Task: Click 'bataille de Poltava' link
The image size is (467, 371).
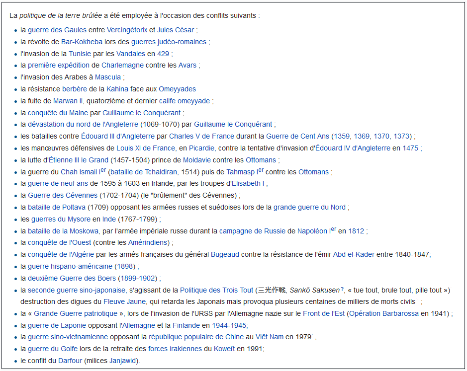Action: tap(57, 208)
